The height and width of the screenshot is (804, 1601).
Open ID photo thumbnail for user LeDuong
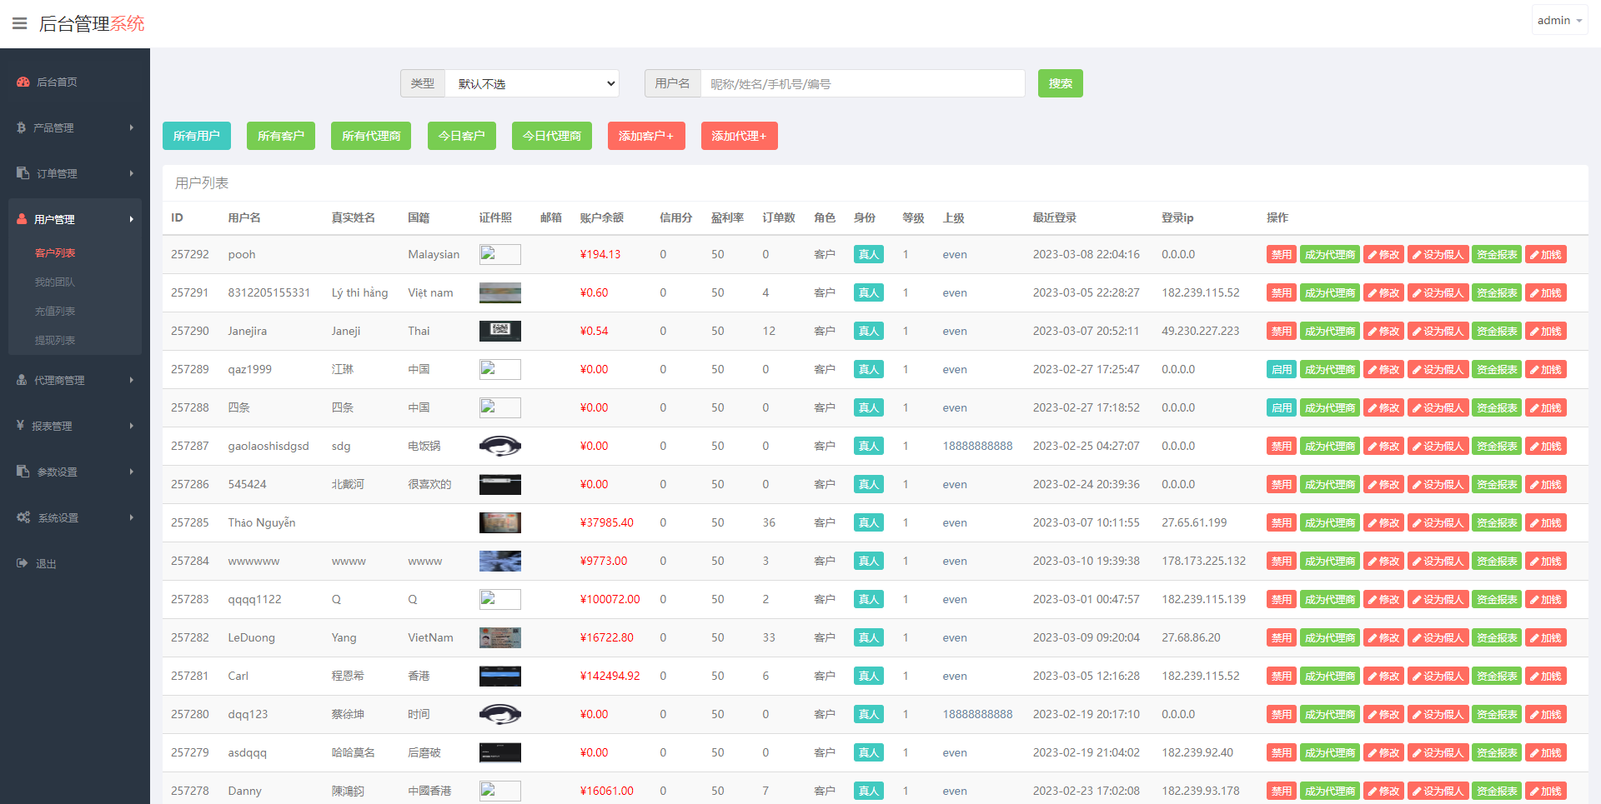click(x=499, y=638)
